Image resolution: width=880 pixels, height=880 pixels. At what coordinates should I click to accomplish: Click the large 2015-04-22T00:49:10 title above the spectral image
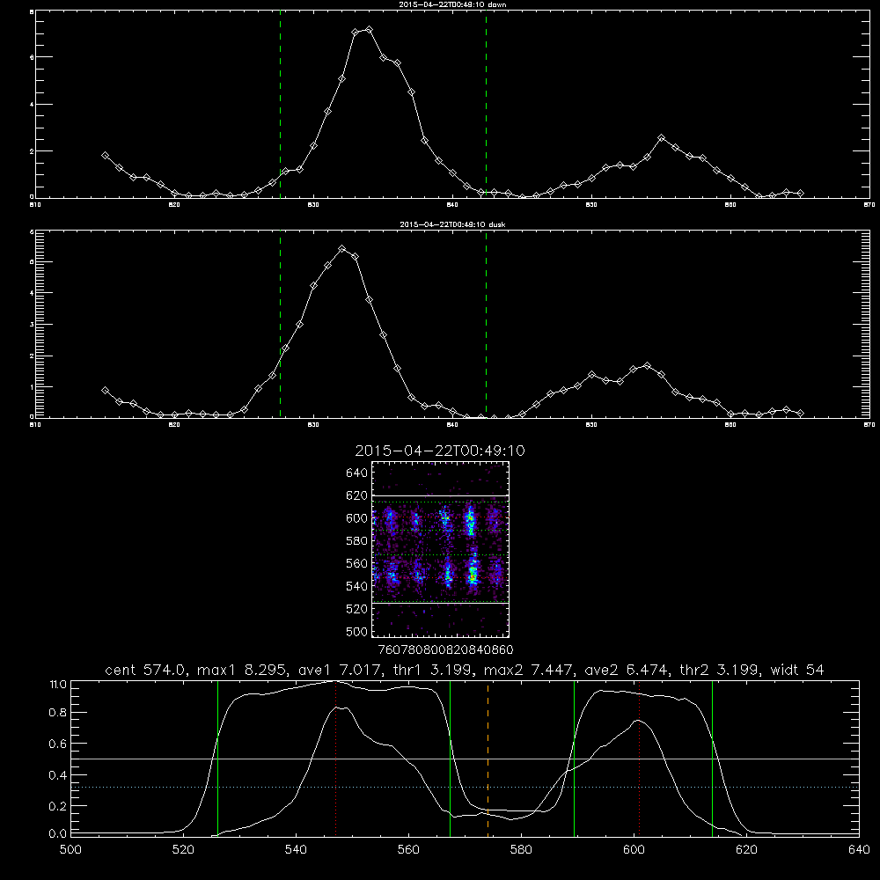440,451
